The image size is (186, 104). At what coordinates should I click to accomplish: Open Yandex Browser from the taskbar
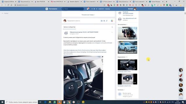coord(74,102)
